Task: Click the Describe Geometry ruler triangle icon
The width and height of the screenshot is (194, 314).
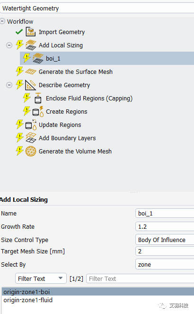Action: [x=31, y=85]
